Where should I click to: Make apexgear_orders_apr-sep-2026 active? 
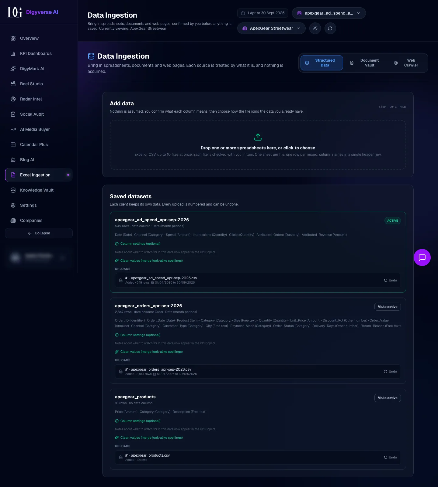pos(388,307)
